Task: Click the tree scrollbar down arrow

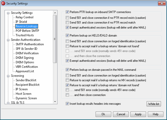Action: click(55, 102)
